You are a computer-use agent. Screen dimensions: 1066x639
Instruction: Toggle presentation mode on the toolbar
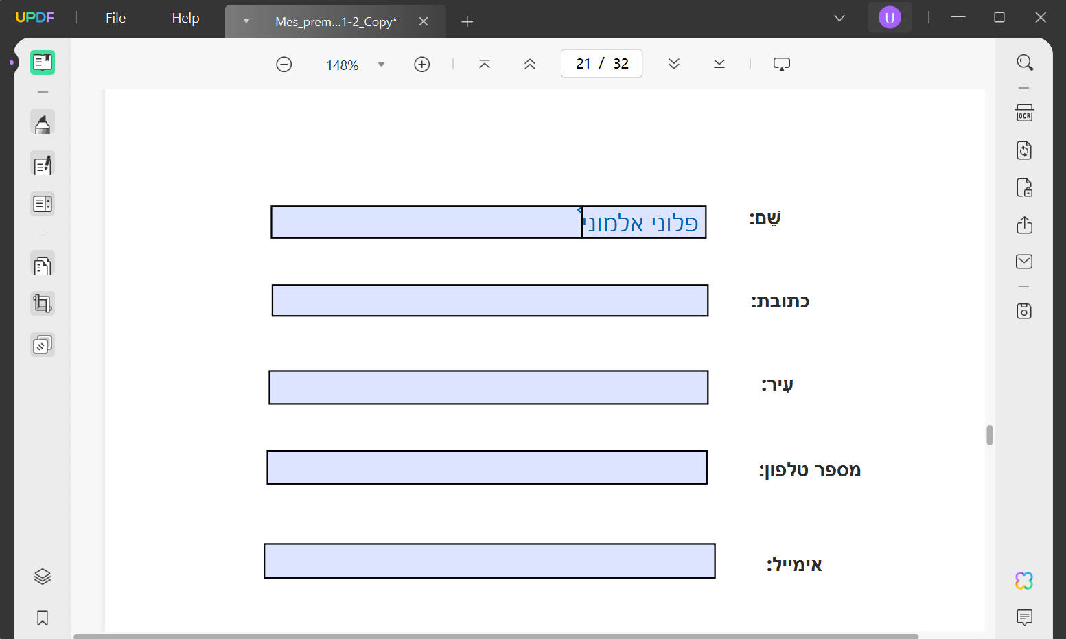(x=781, y=63)
